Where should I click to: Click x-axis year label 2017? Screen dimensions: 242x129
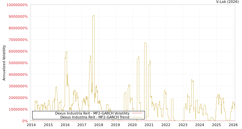tap(82, 125)
